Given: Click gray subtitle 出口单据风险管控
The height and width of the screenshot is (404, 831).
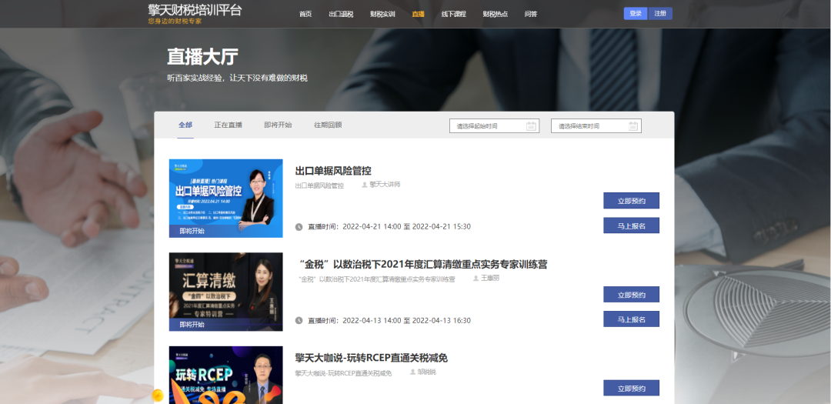Looking at the screenshot, I should coord(319,185).
